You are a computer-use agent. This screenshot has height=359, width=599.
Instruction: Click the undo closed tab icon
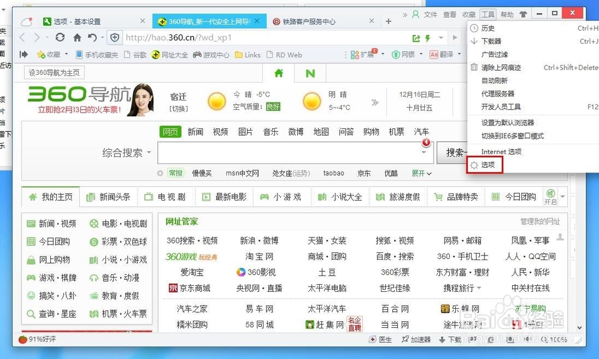(92, 38)
